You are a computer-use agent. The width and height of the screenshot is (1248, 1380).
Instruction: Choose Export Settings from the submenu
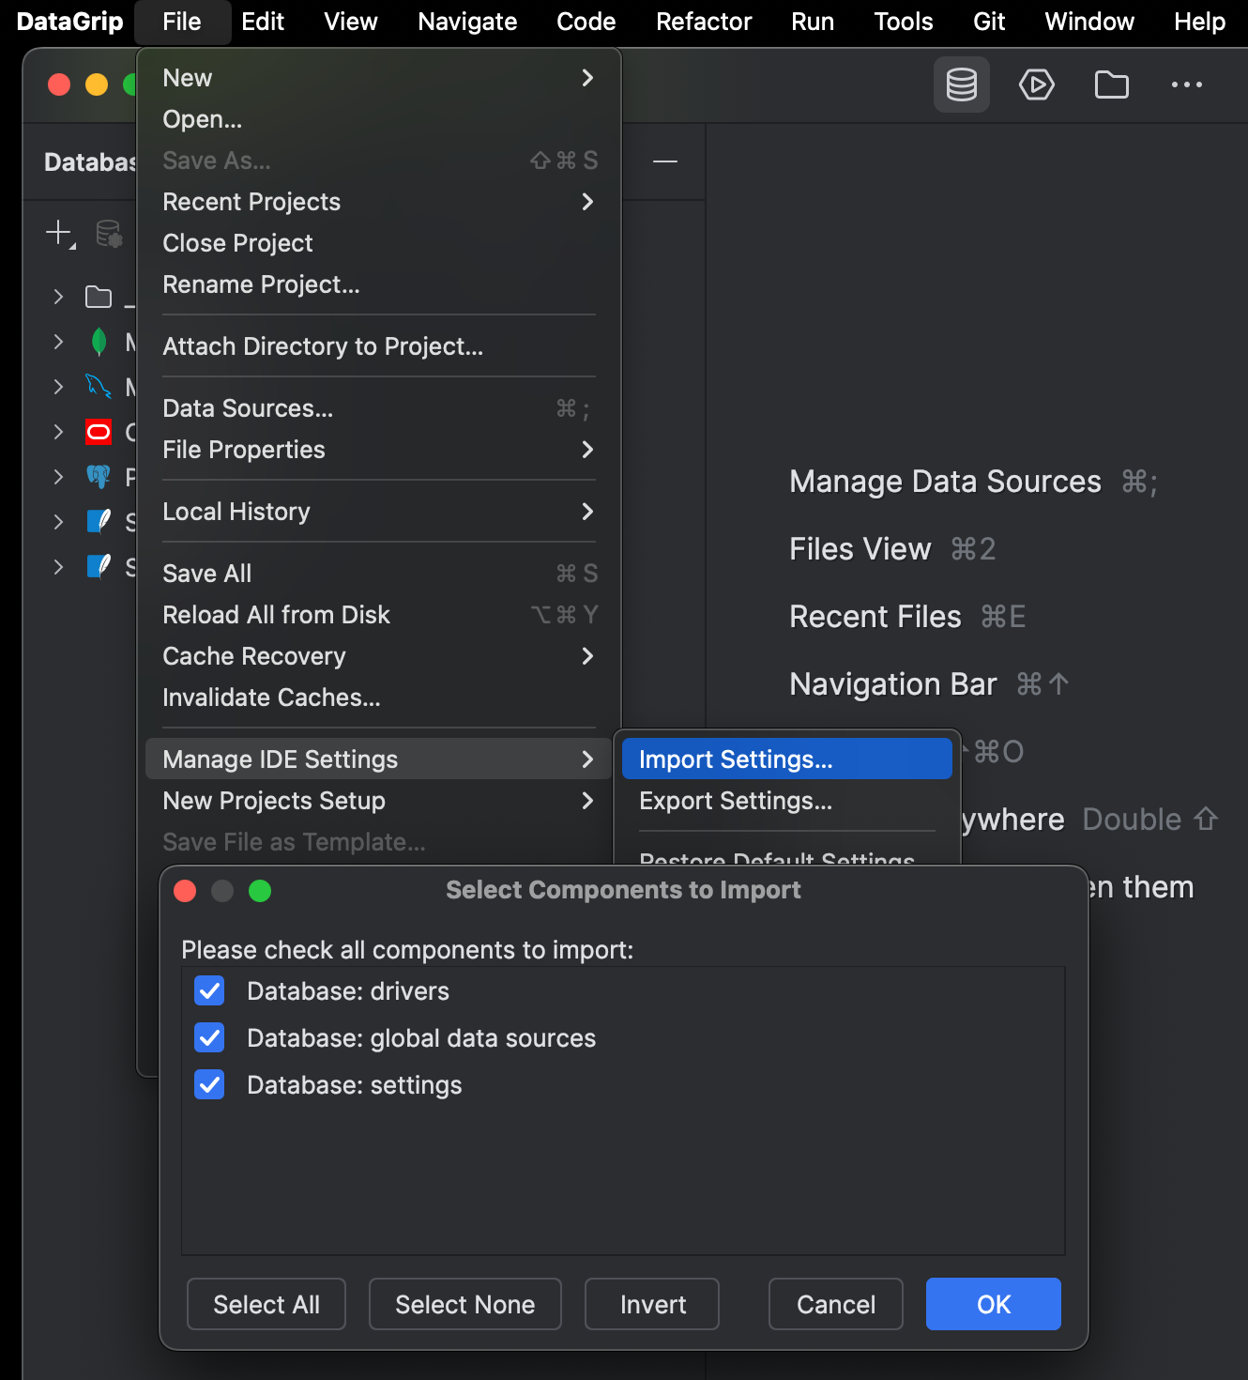pos(735,801)
